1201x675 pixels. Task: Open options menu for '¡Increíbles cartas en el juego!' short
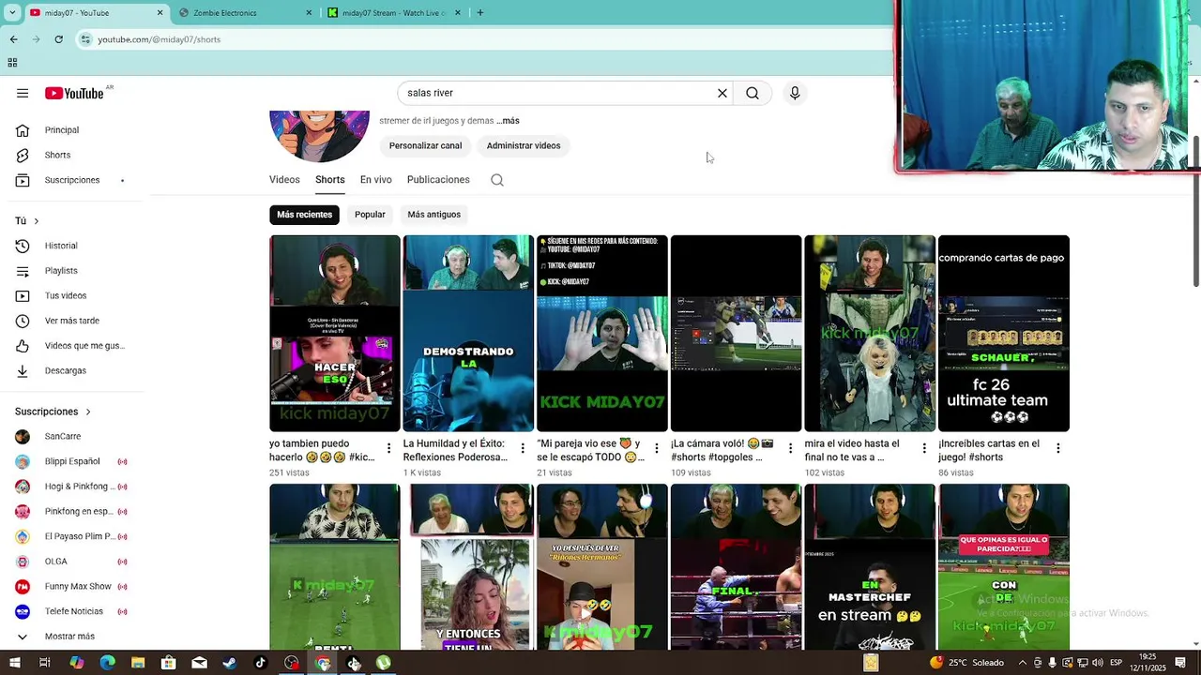tap(1057, 449)
